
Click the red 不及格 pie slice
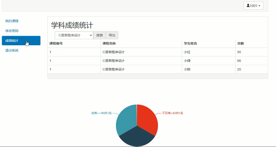147,120
